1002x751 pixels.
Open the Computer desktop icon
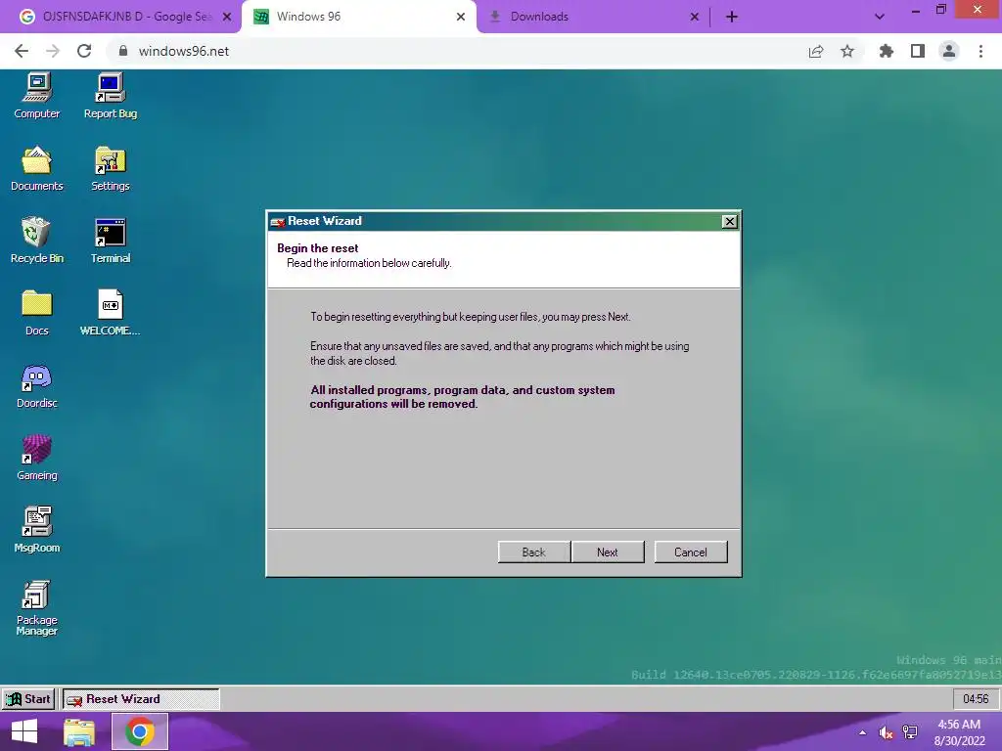click(x=36, y=96)
